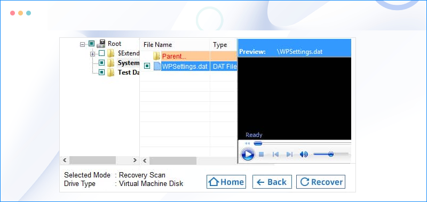Click the Ready status text
Screen dimensions: 427x202
point(254,135)
